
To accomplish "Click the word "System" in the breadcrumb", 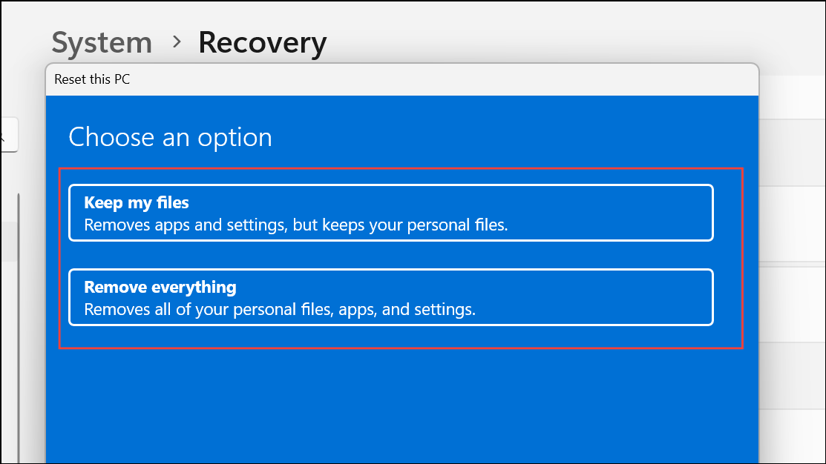I will click(x=102, y=43).
